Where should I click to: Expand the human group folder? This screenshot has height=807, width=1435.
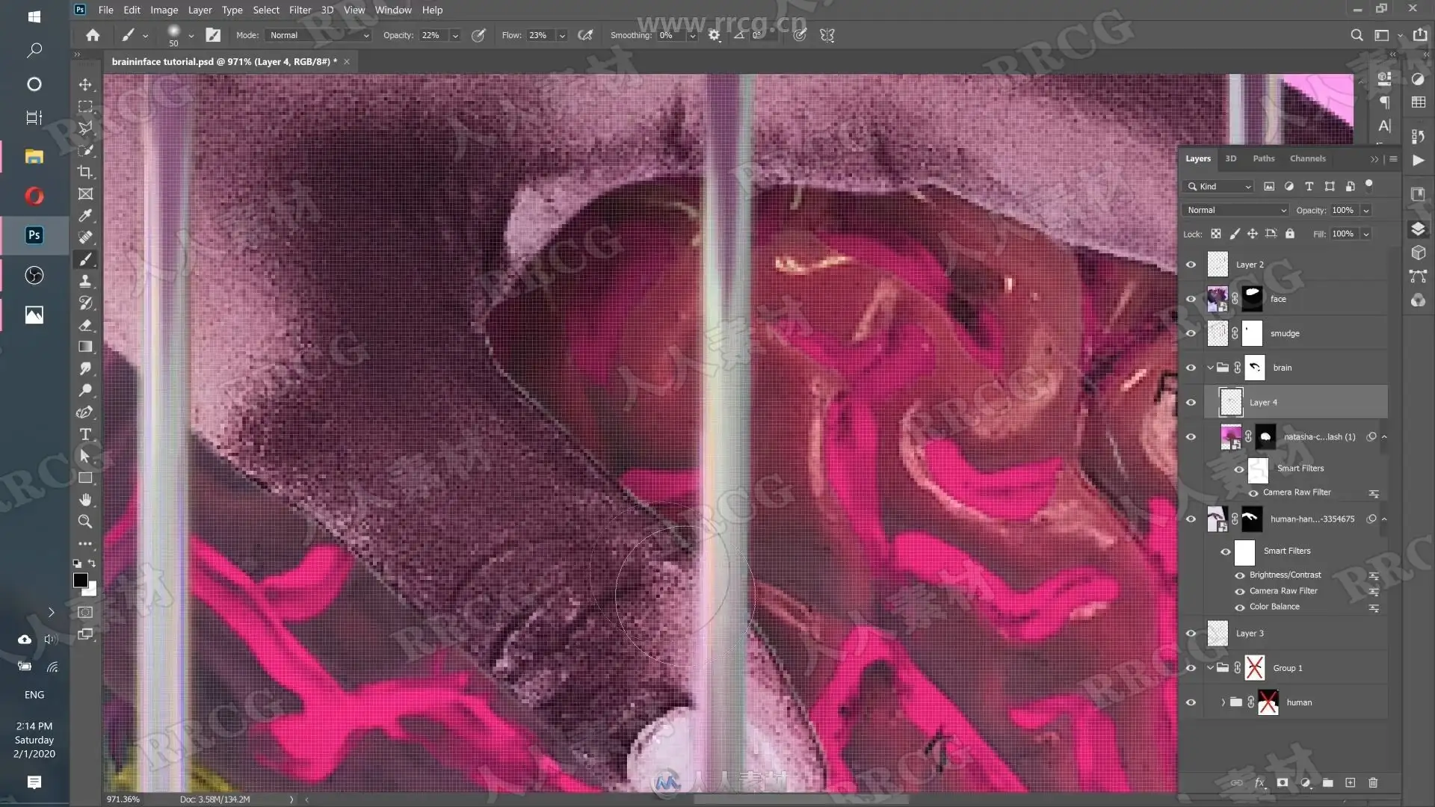pyautogui.click(x=1223, y=702)
